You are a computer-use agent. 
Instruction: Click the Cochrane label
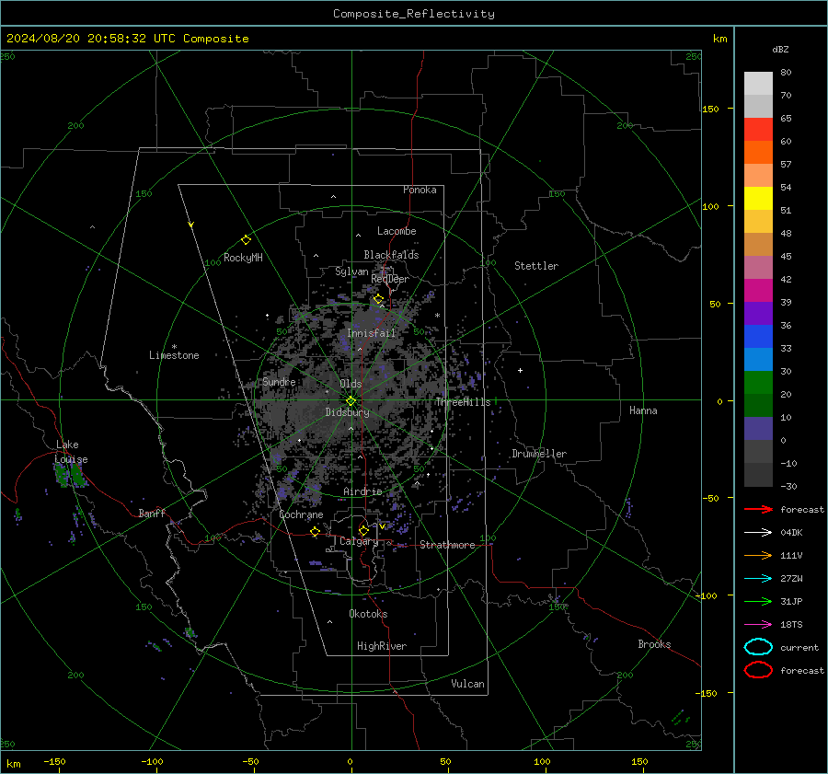[x=301, y=514]
